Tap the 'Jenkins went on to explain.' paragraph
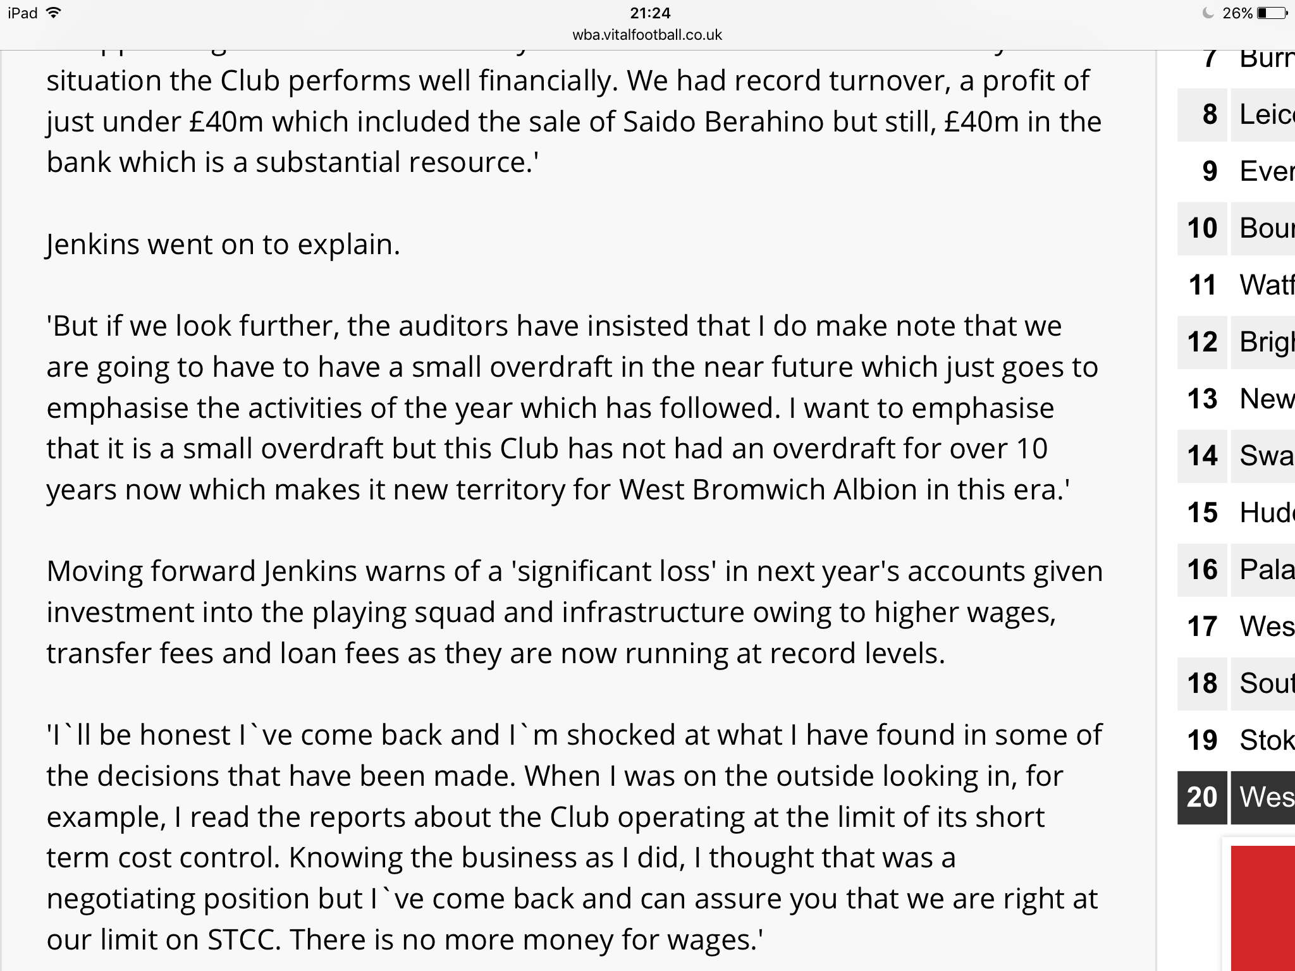This screenshot has height=971, width=1295. (223, 245)
